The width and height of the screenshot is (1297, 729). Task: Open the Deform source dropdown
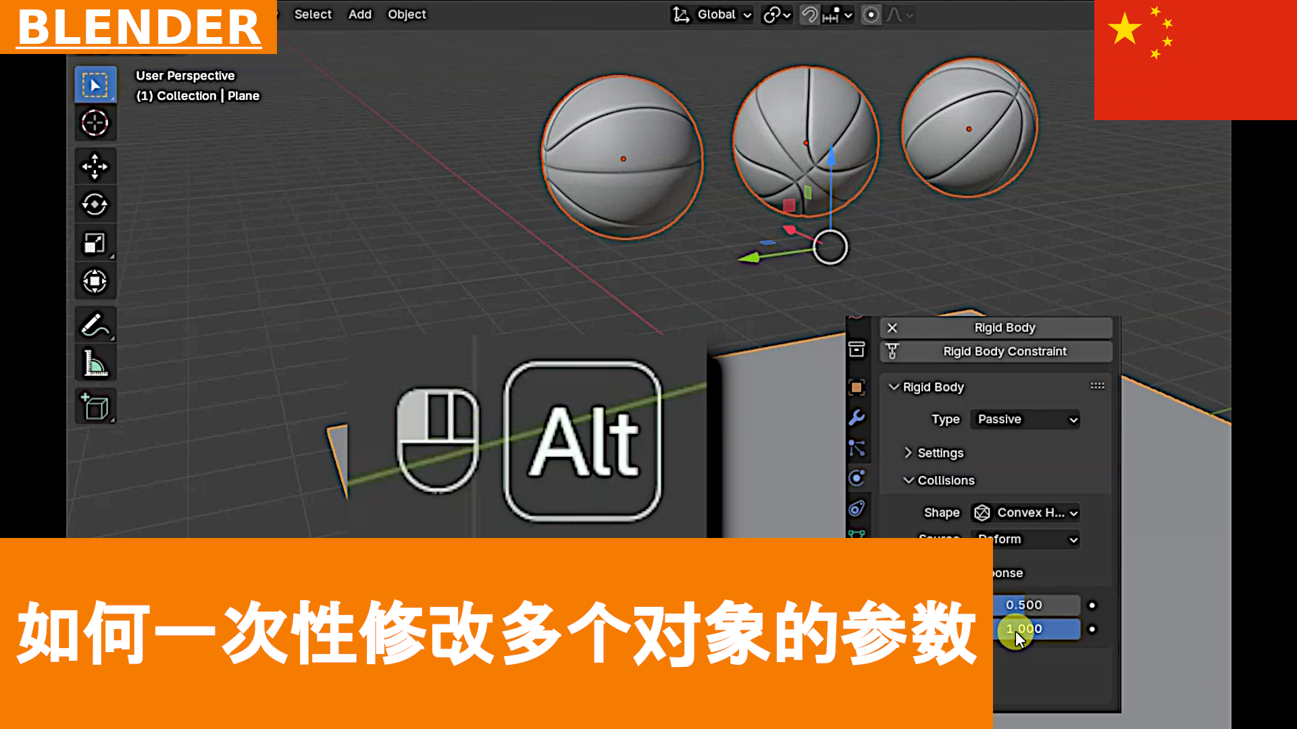point(1025,539)
